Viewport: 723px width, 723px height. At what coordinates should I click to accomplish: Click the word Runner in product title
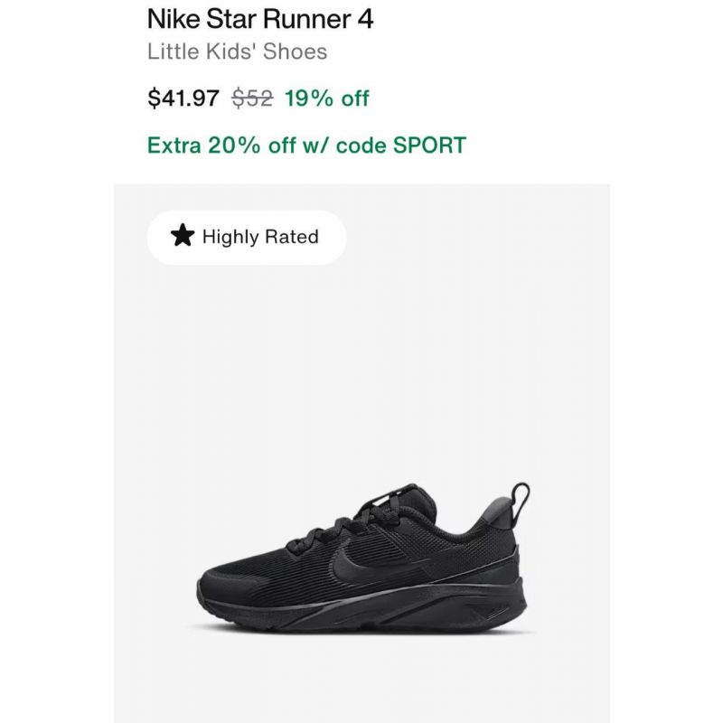(x=307, y=19)
